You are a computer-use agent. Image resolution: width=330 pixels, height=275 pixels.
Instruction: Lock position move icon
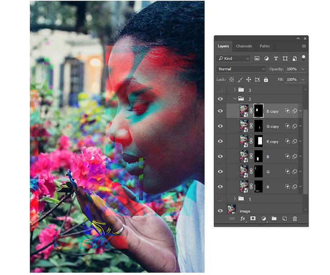249,79
